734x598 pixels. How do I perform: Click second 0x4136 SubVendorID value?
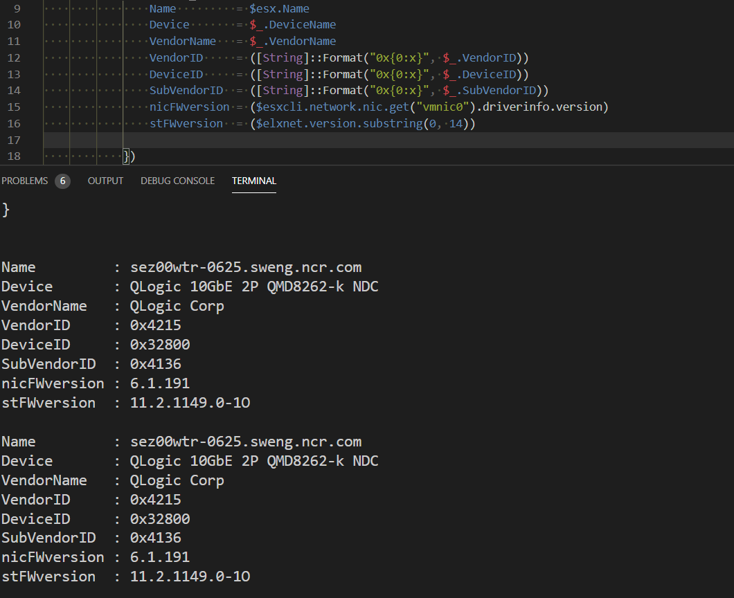point(155,538)
